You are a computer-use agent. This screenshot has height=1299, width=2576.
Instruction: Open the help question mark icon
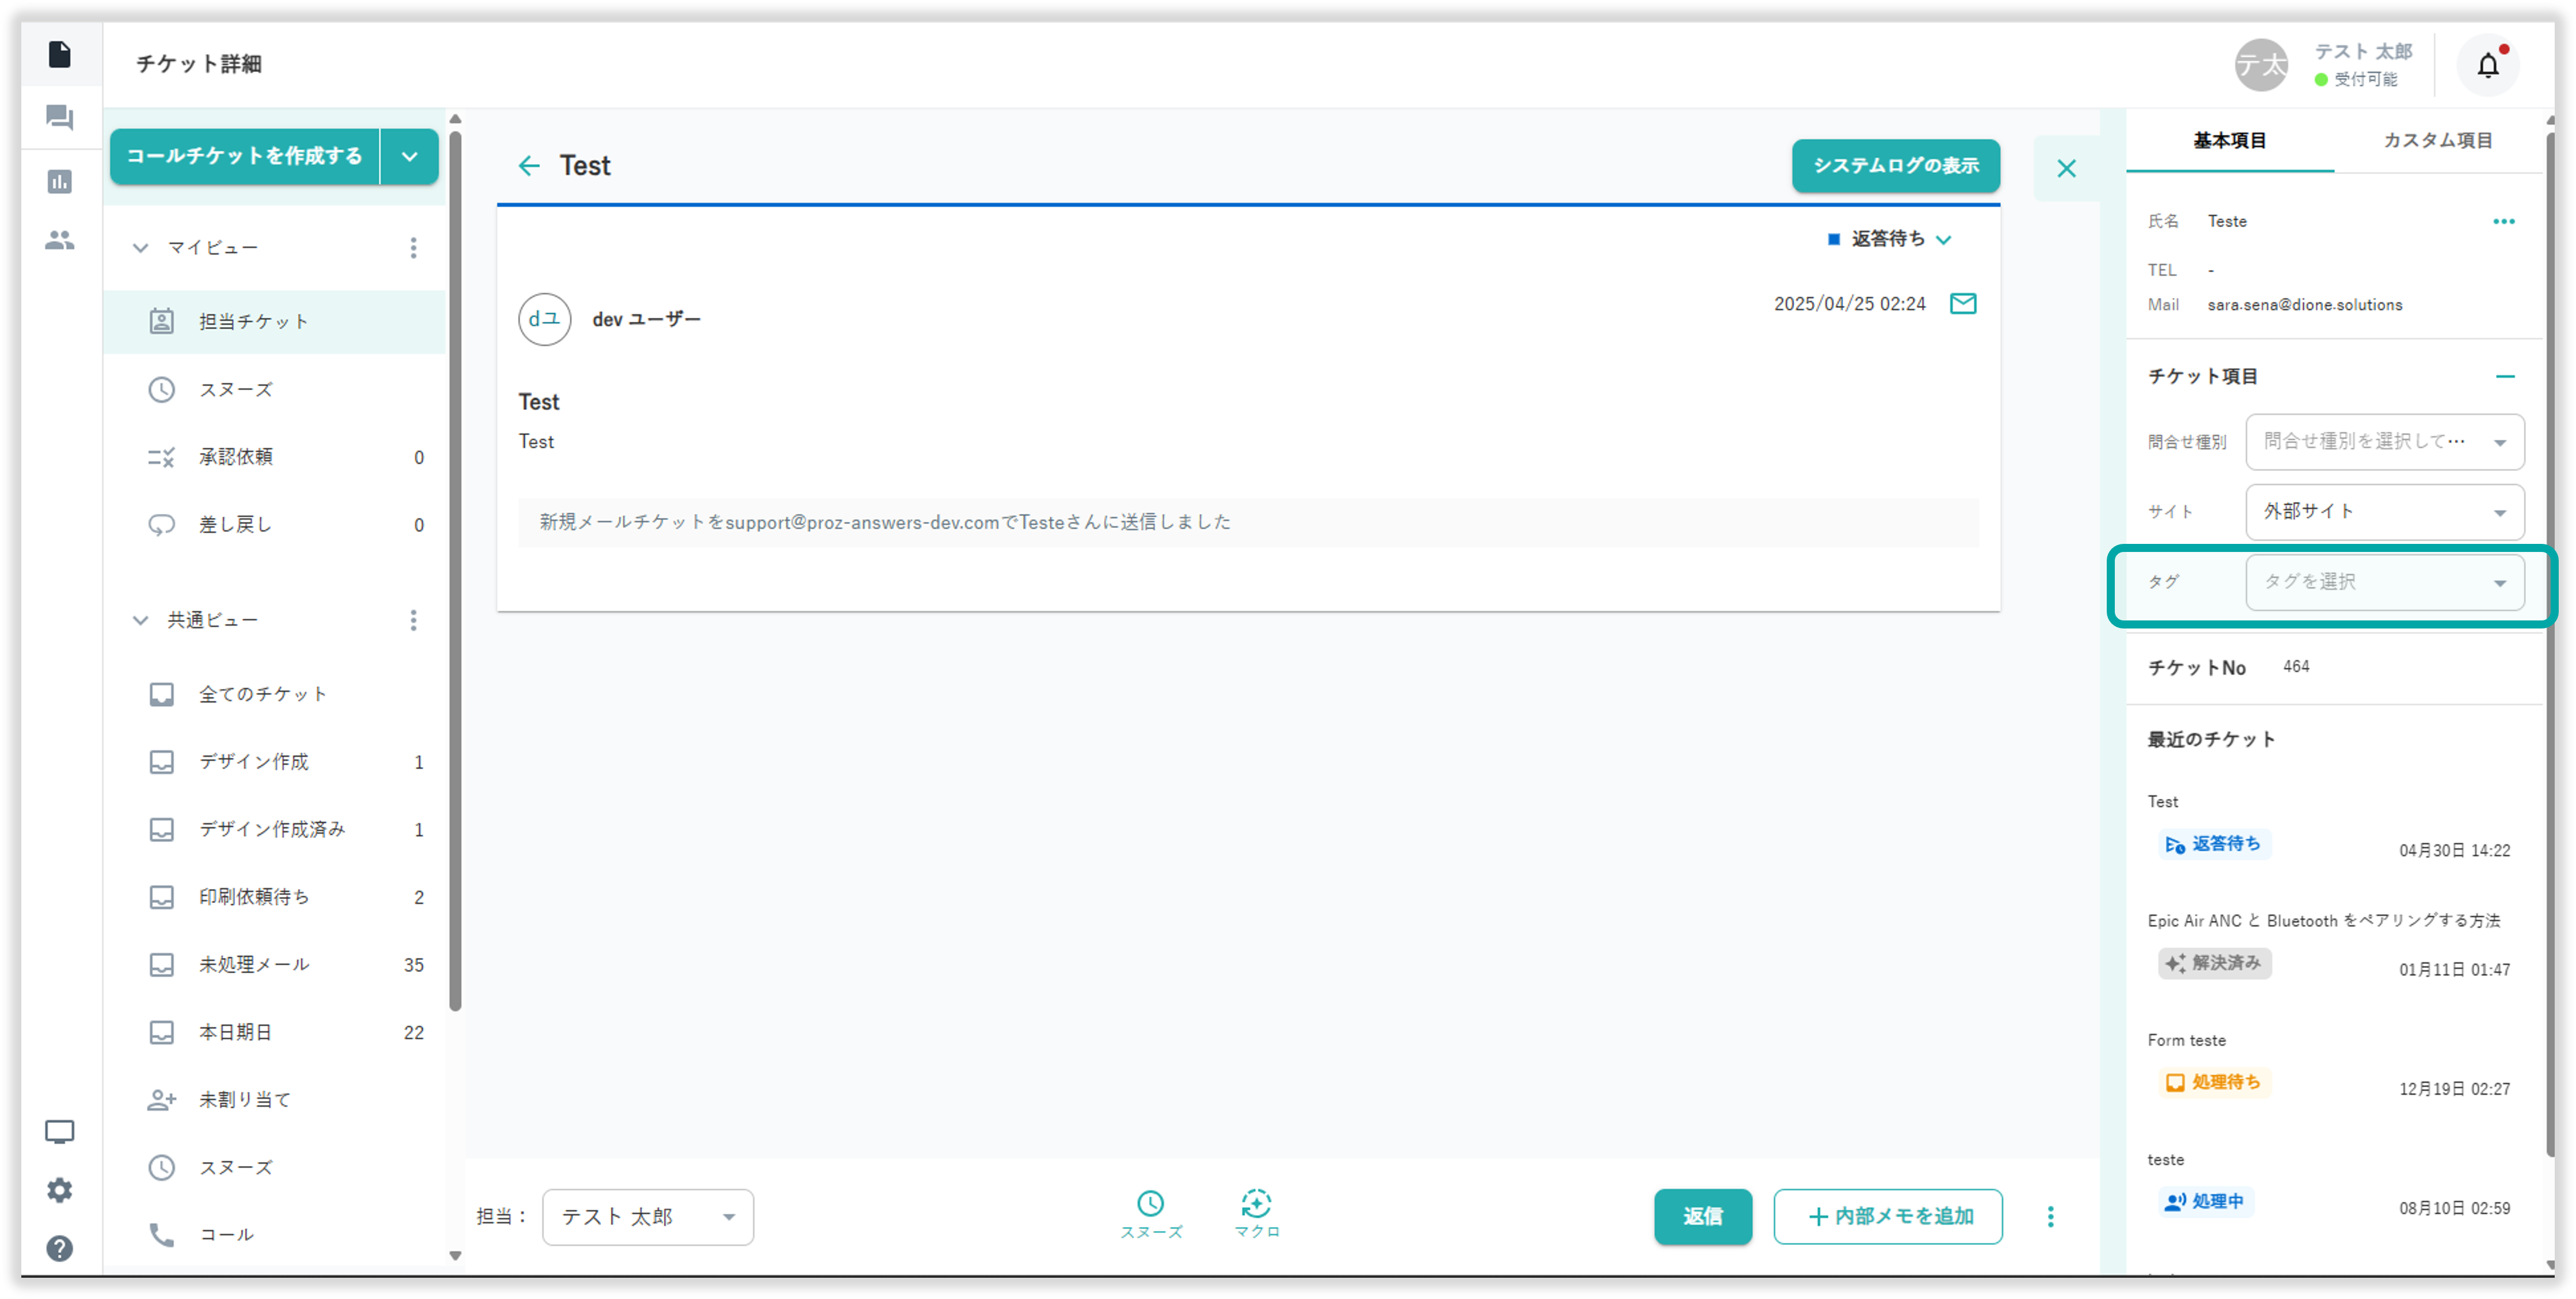[x=60, y=1248]
